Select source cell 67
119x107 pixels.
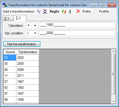point(10,82)
